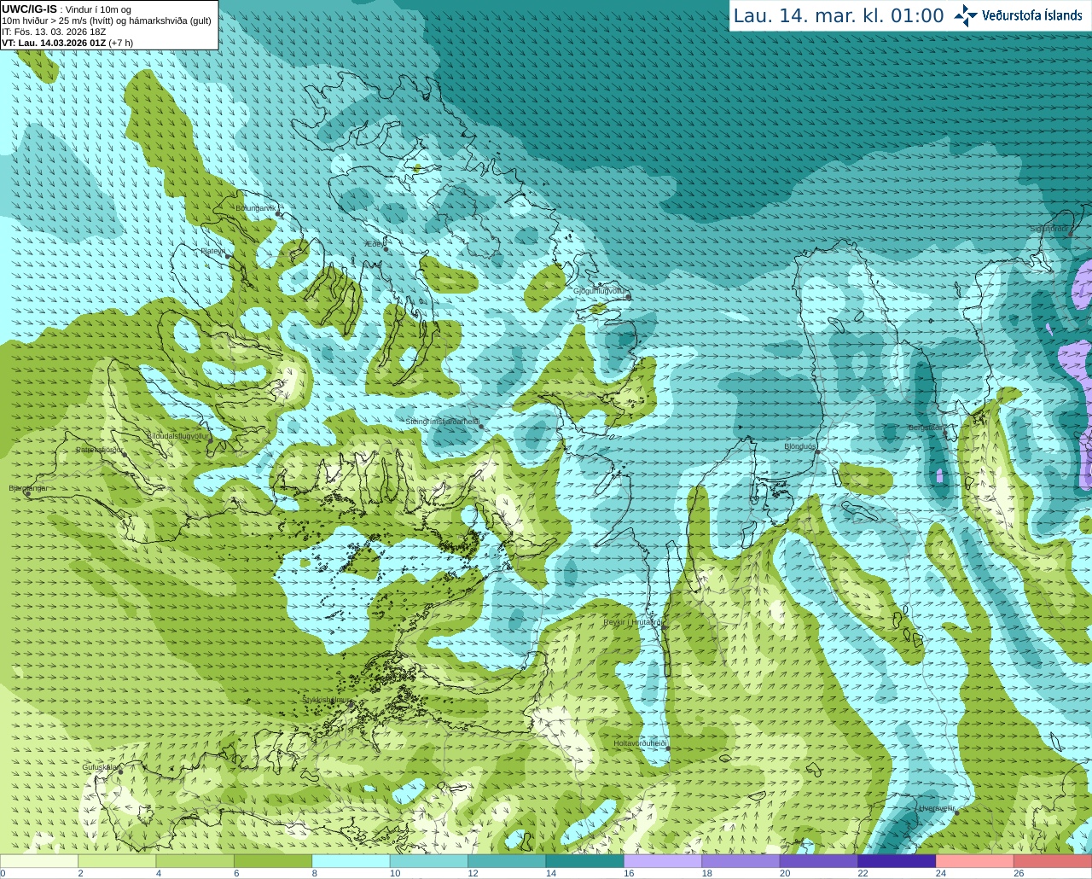
Task: Click the Steingrímsfjarðarheiði station label
Action: click(x=442, y=422)
